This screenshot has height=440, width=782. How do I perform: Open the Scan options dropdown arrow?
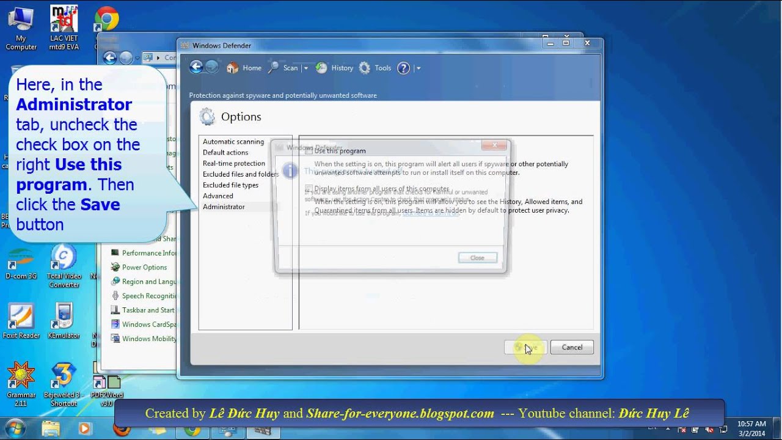306,68
